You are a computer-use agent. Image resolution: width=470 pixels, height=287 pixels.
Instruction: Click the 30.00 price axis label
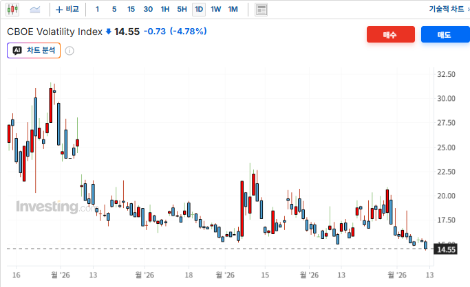coord(446,98)
